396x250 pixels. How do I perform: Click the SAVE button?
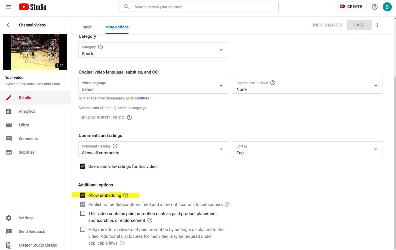[x=359, y=25]
